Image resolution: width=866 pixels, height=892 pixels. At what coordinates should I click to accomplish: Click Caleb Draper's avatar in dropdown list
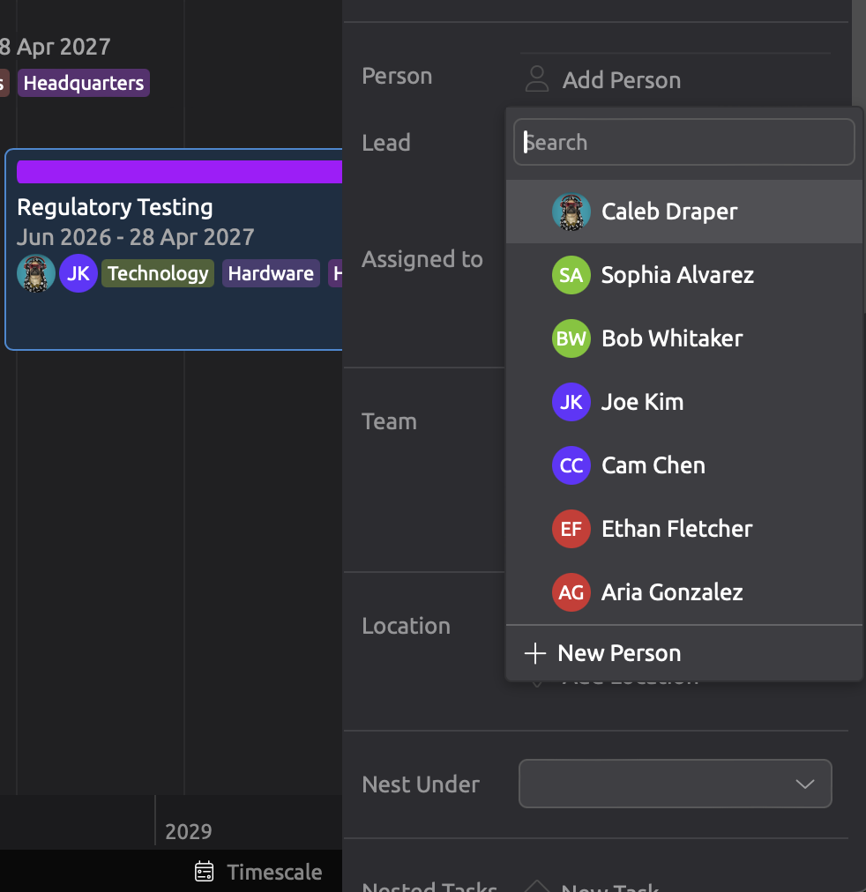(571, 212)
